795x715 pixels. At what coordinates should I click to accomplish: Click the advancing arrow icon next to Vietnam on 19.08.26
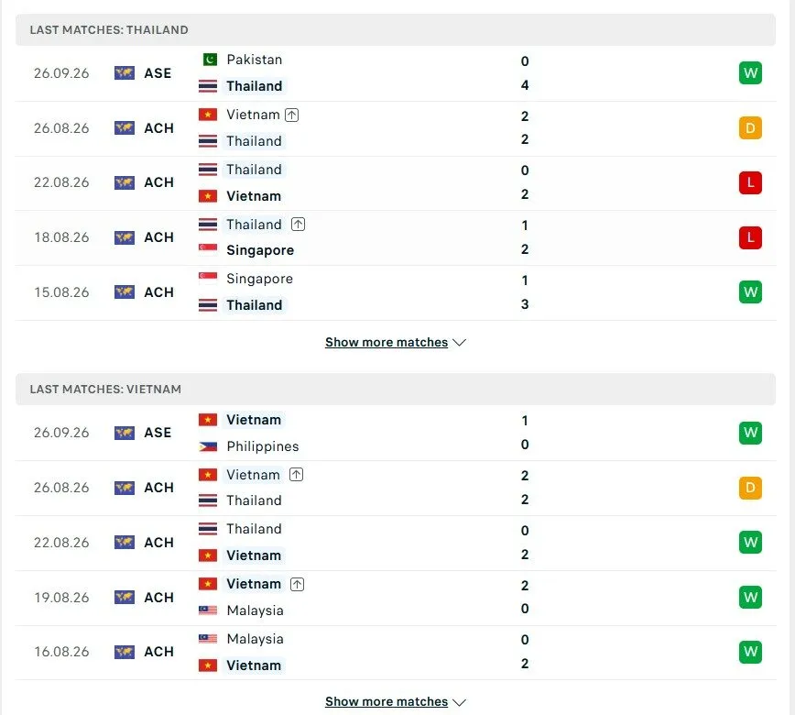click(297, 584)
